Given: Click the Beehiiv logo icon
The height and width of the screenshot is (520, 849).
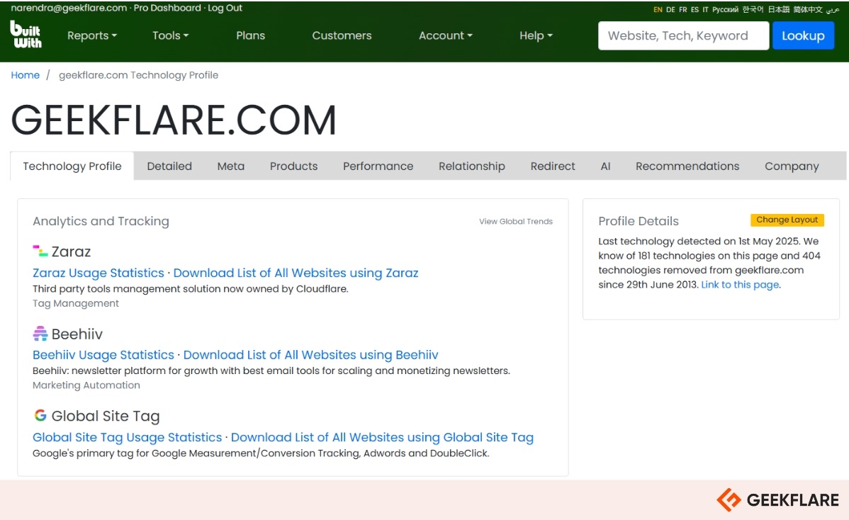Looking at the screenshot, I should (40, 334).
